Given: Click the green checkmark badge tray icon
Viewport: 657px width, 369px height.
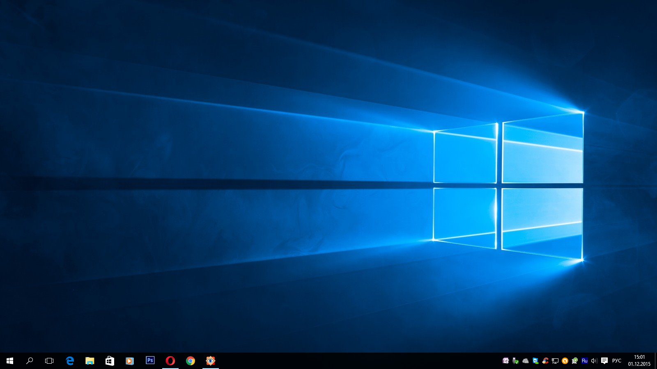Looking at the screenshot, I should point(575,361).
